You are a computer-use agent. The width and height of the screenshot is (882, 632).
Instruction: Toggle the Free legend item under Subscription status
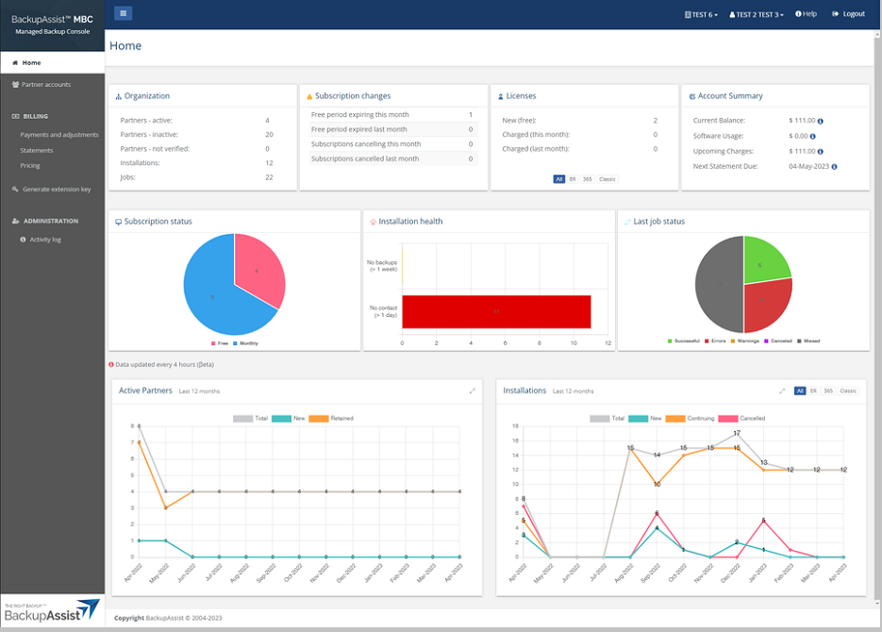(x=220, y=343)
